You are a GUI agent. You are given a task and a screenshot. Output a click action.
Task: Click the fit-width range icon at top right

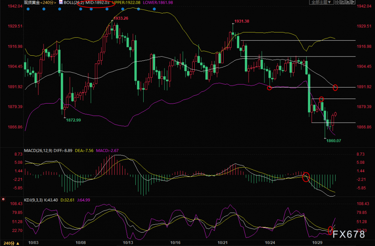342,2
